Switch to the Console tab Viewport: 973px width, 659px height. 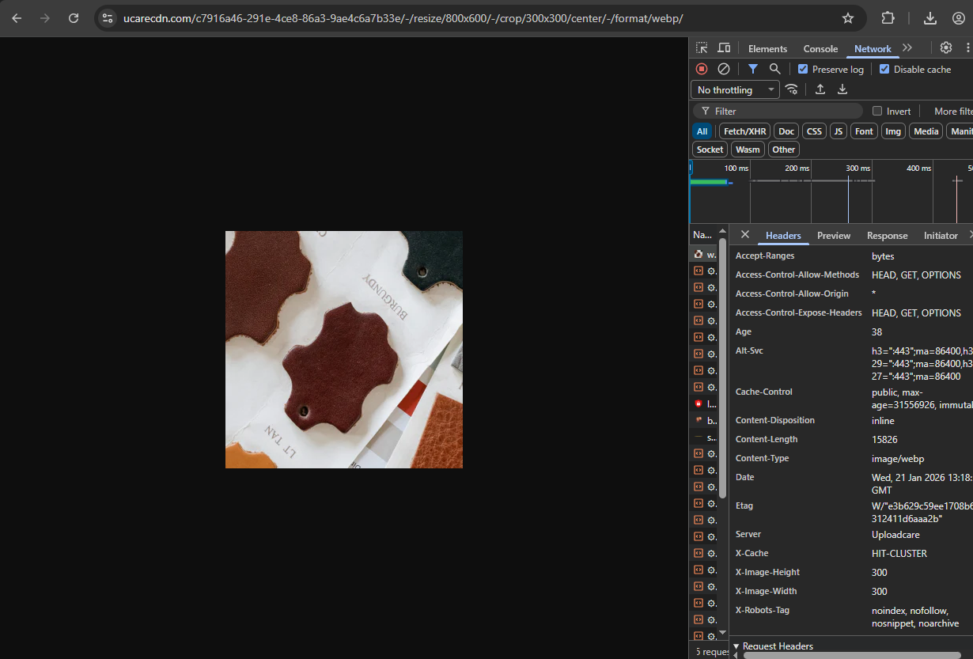(820, 49)
